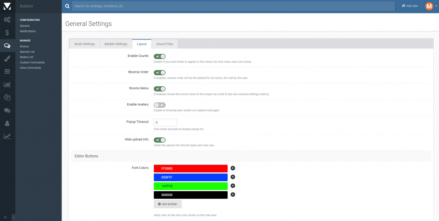
Task: Disable the Enable Counts toggle
Action: tap(159, 56)
